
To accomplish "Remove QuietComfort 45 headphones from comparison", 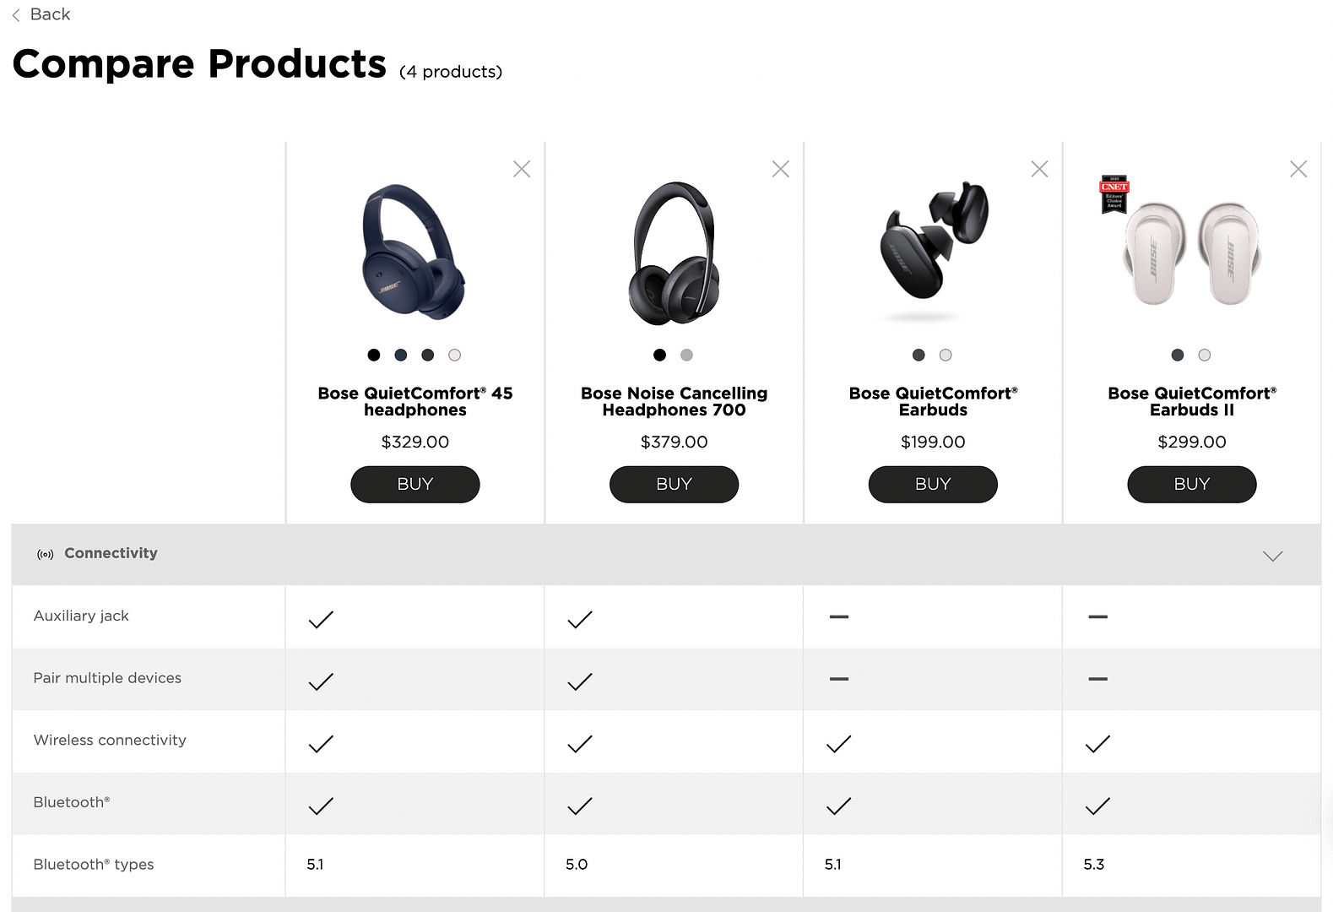I will click(522, 170).
